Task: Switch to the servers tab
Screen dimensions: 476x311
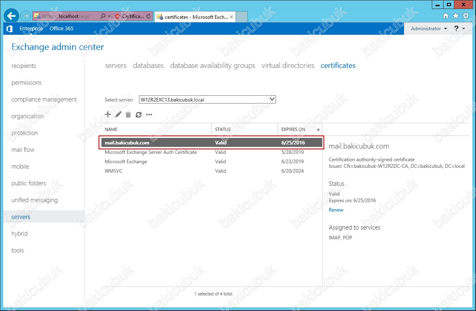Action: point(116,65)
